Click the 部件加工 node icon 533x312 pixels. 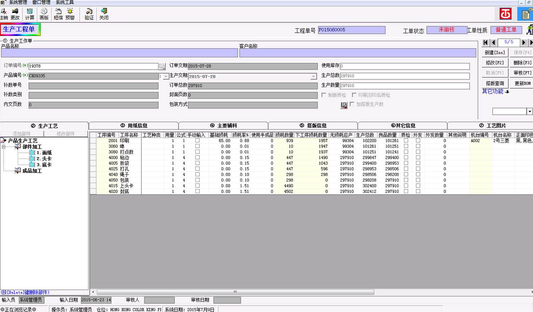click(x=17, y=147)
